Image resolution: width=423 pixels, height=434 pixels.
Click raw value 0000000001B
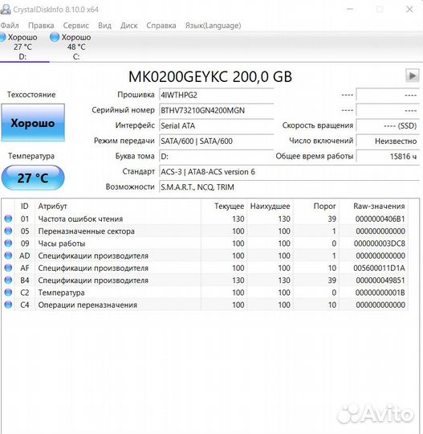[x=380, y=293]
